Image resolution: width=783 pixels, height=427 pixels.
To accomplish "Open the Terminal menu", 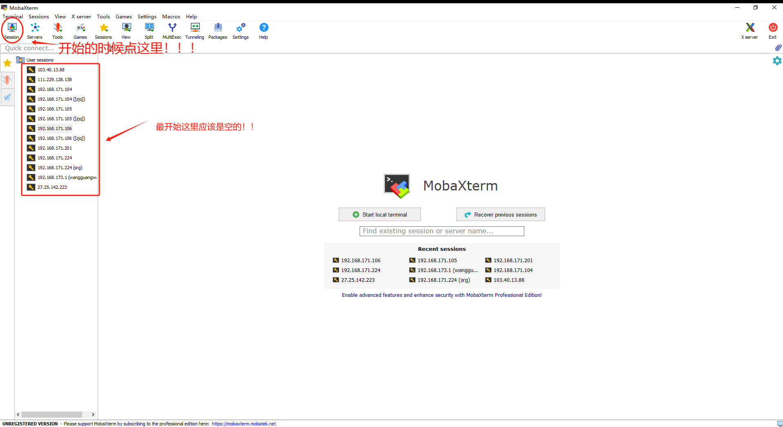I will click(x=12, y=16).
